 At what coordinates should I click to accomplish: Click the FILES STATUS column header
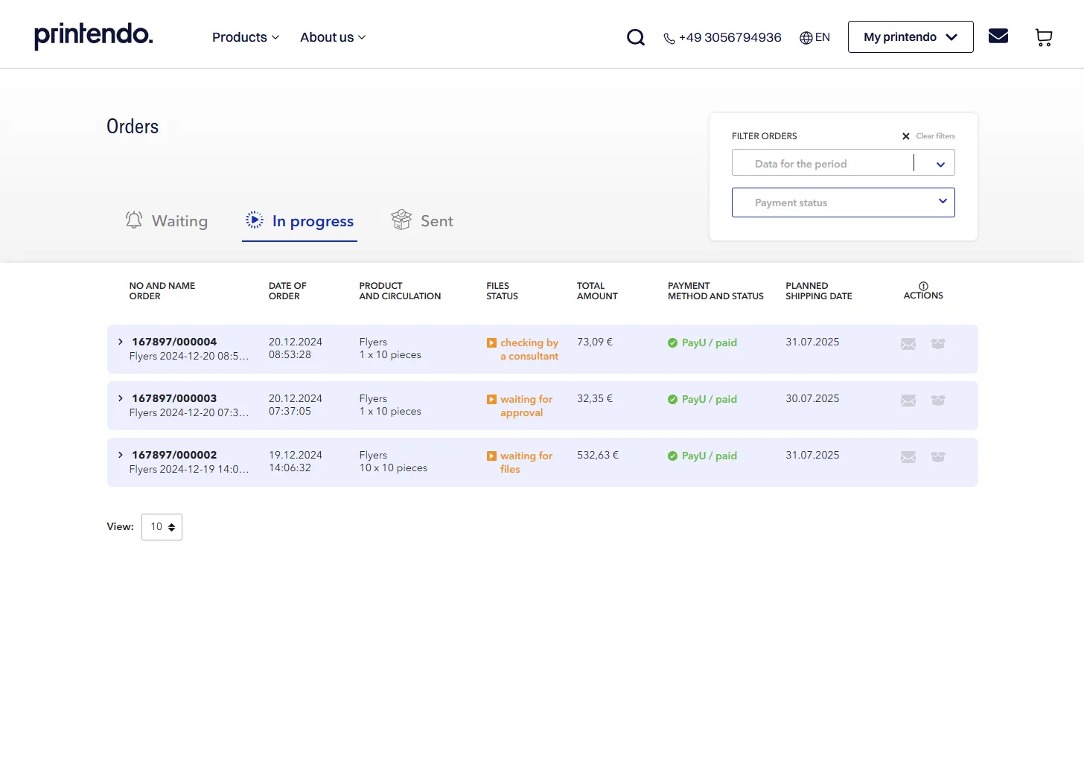[x=503, y=291]
